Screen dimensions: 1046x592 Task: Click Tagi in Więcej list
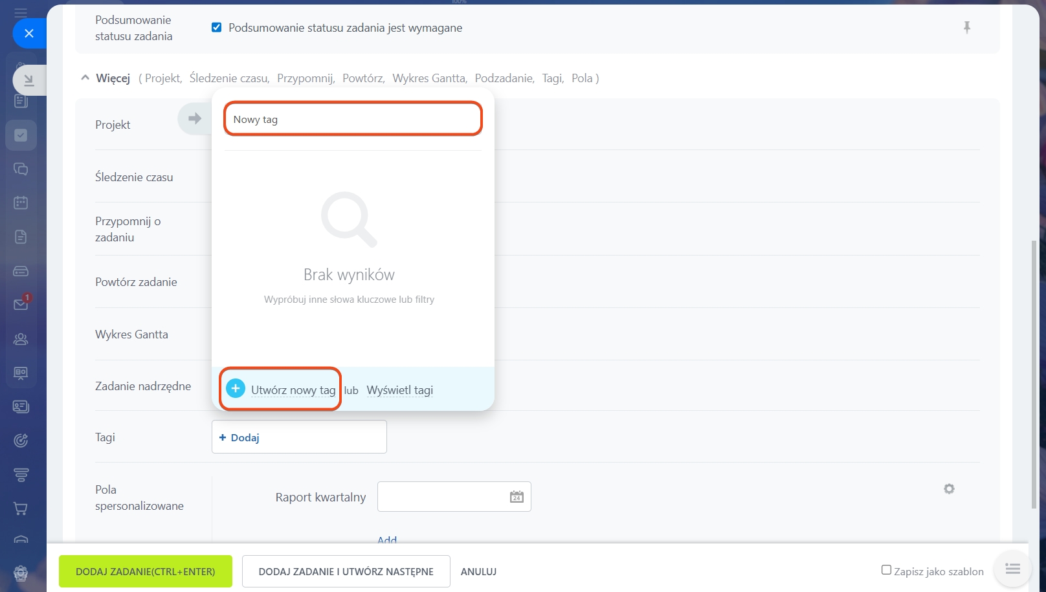point(553,78)
